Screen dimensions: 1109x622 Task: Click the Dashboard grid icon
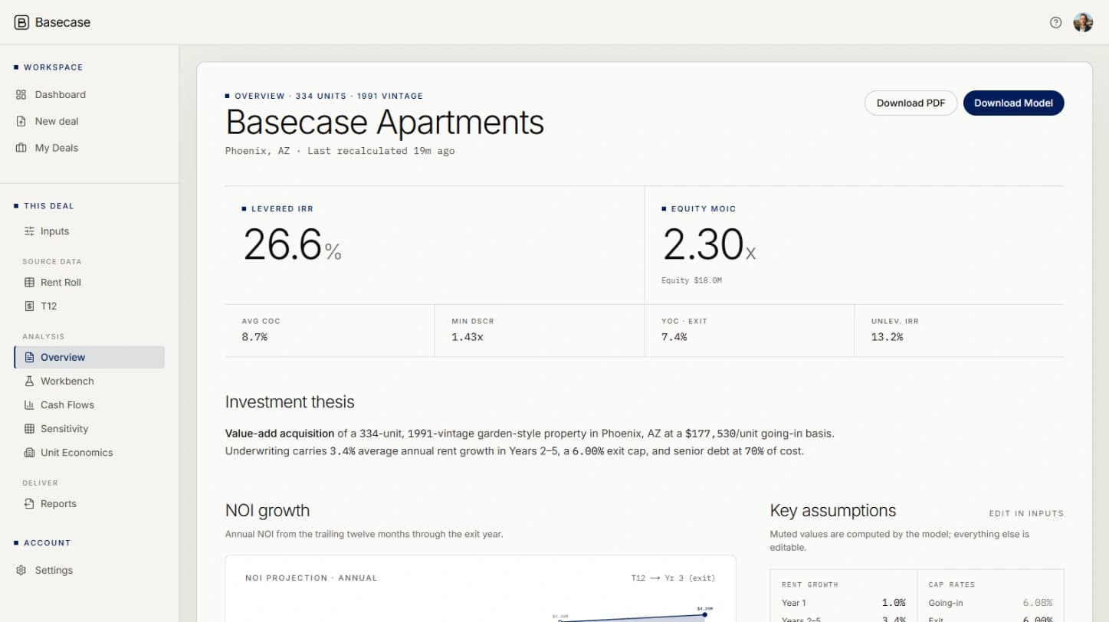coord(21,95)
